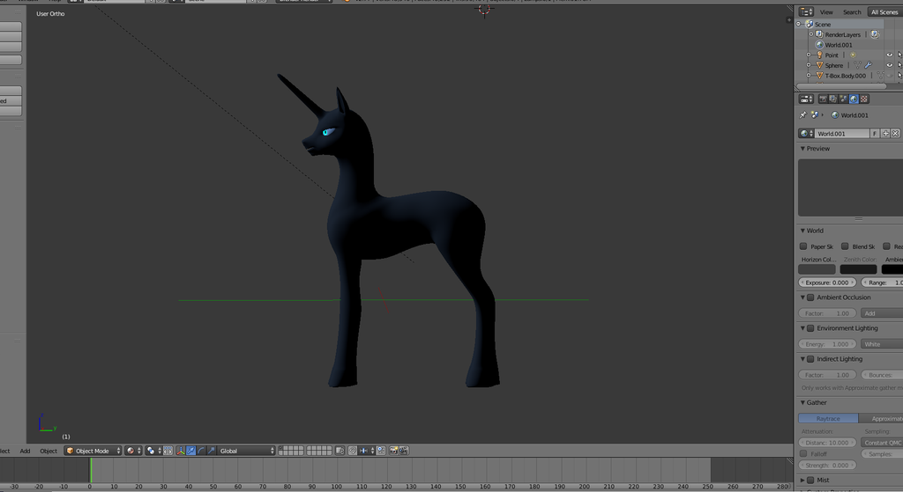Viewport: 903px width, 492px height.
Task: Enable the Environment Lighting checkbox
Action: [x=811, y=328]
